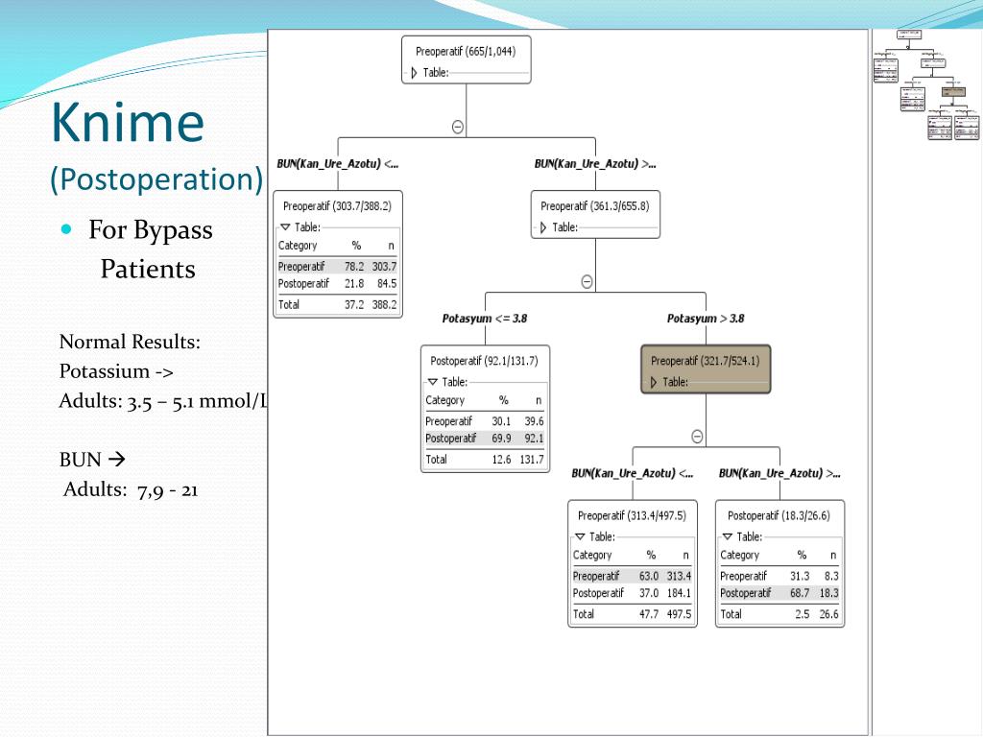
Task: Click the 'Adults: 3.5 – 5.1 mmol/L' text
Action: [x=163, y=401]
